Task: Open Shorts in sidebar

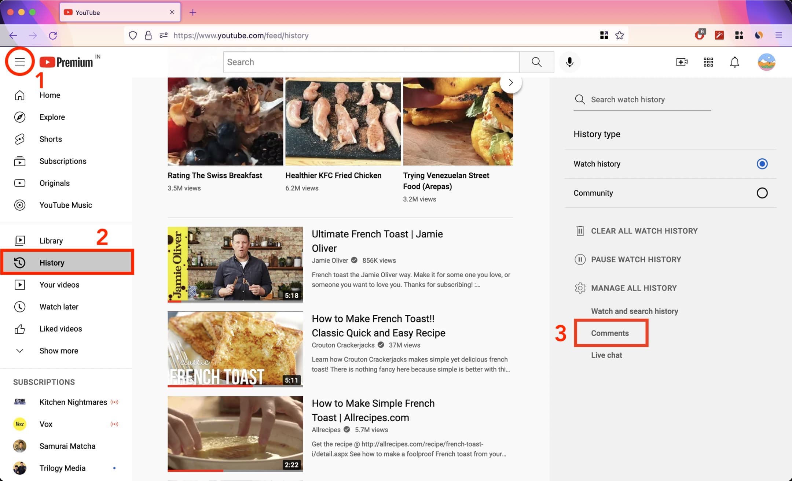Action: pyautogui.click(x=66, y=139)
